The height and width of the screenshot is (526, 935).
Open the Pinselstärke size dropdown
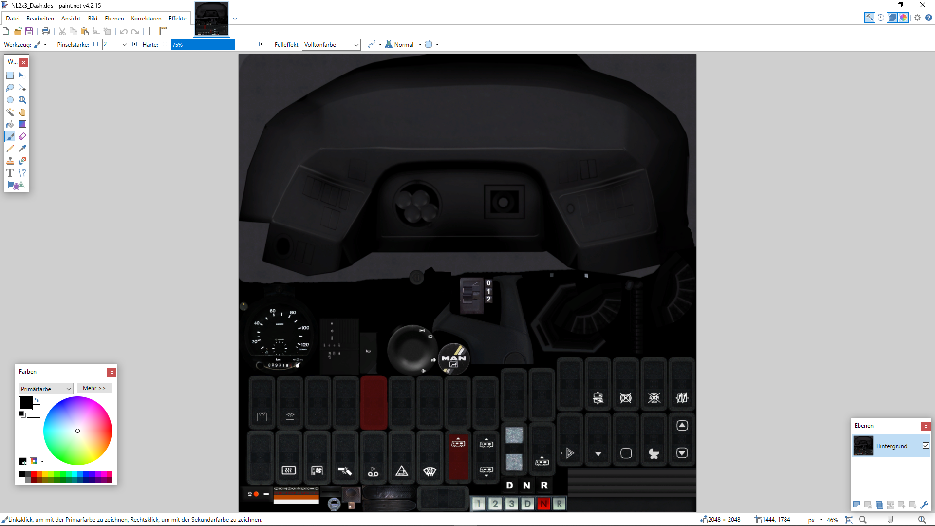click(x=125, y=45)
